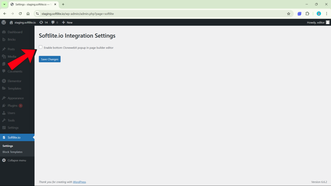Collapse the admin sidebar menu
The image size is (331, 186).
click(4, 160)
